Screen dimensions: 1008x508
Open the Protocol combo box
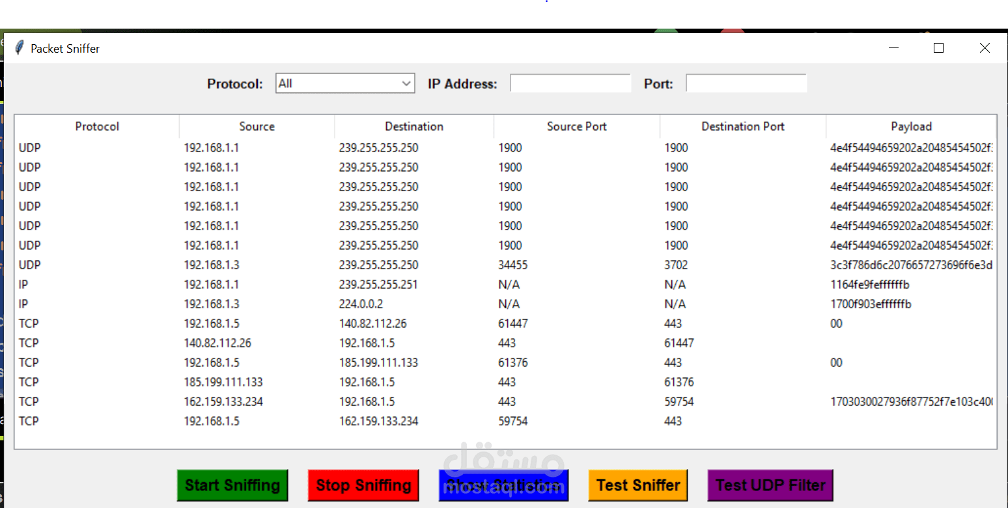coord(345,83)
